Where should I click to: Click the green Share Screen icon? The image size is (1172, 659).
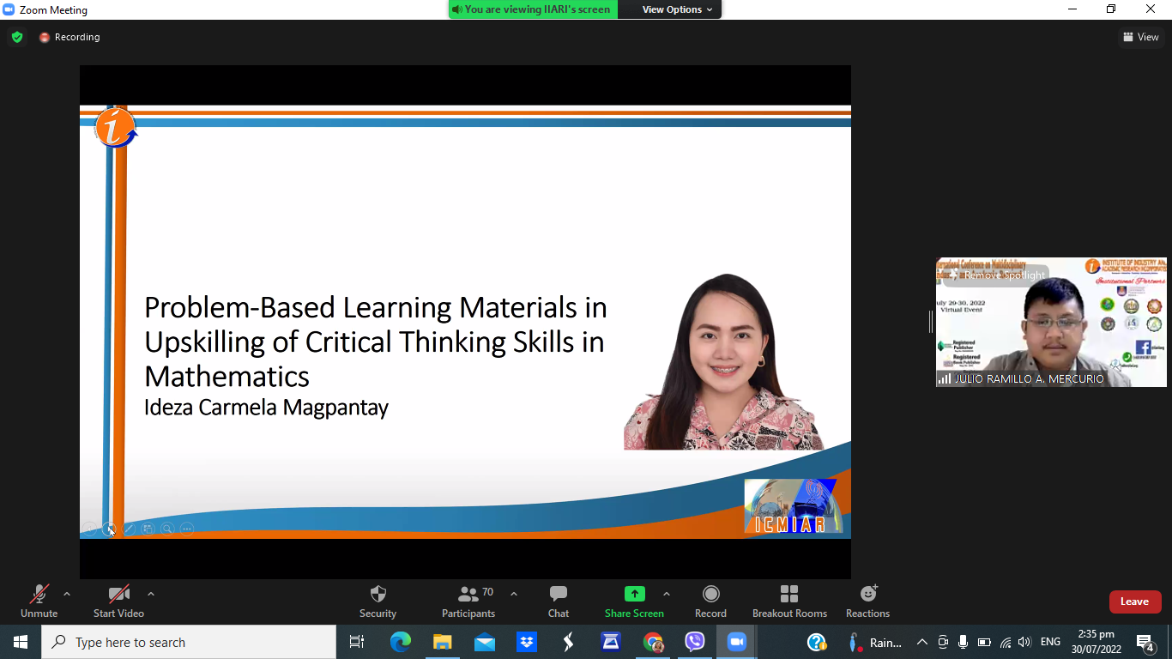click(634, 594)
